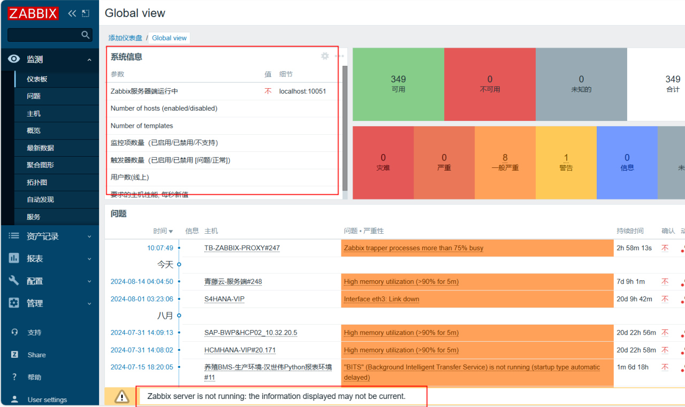Expand the 资产记录 section
This screenshot has width=685, height=407.
coord(89,236)
